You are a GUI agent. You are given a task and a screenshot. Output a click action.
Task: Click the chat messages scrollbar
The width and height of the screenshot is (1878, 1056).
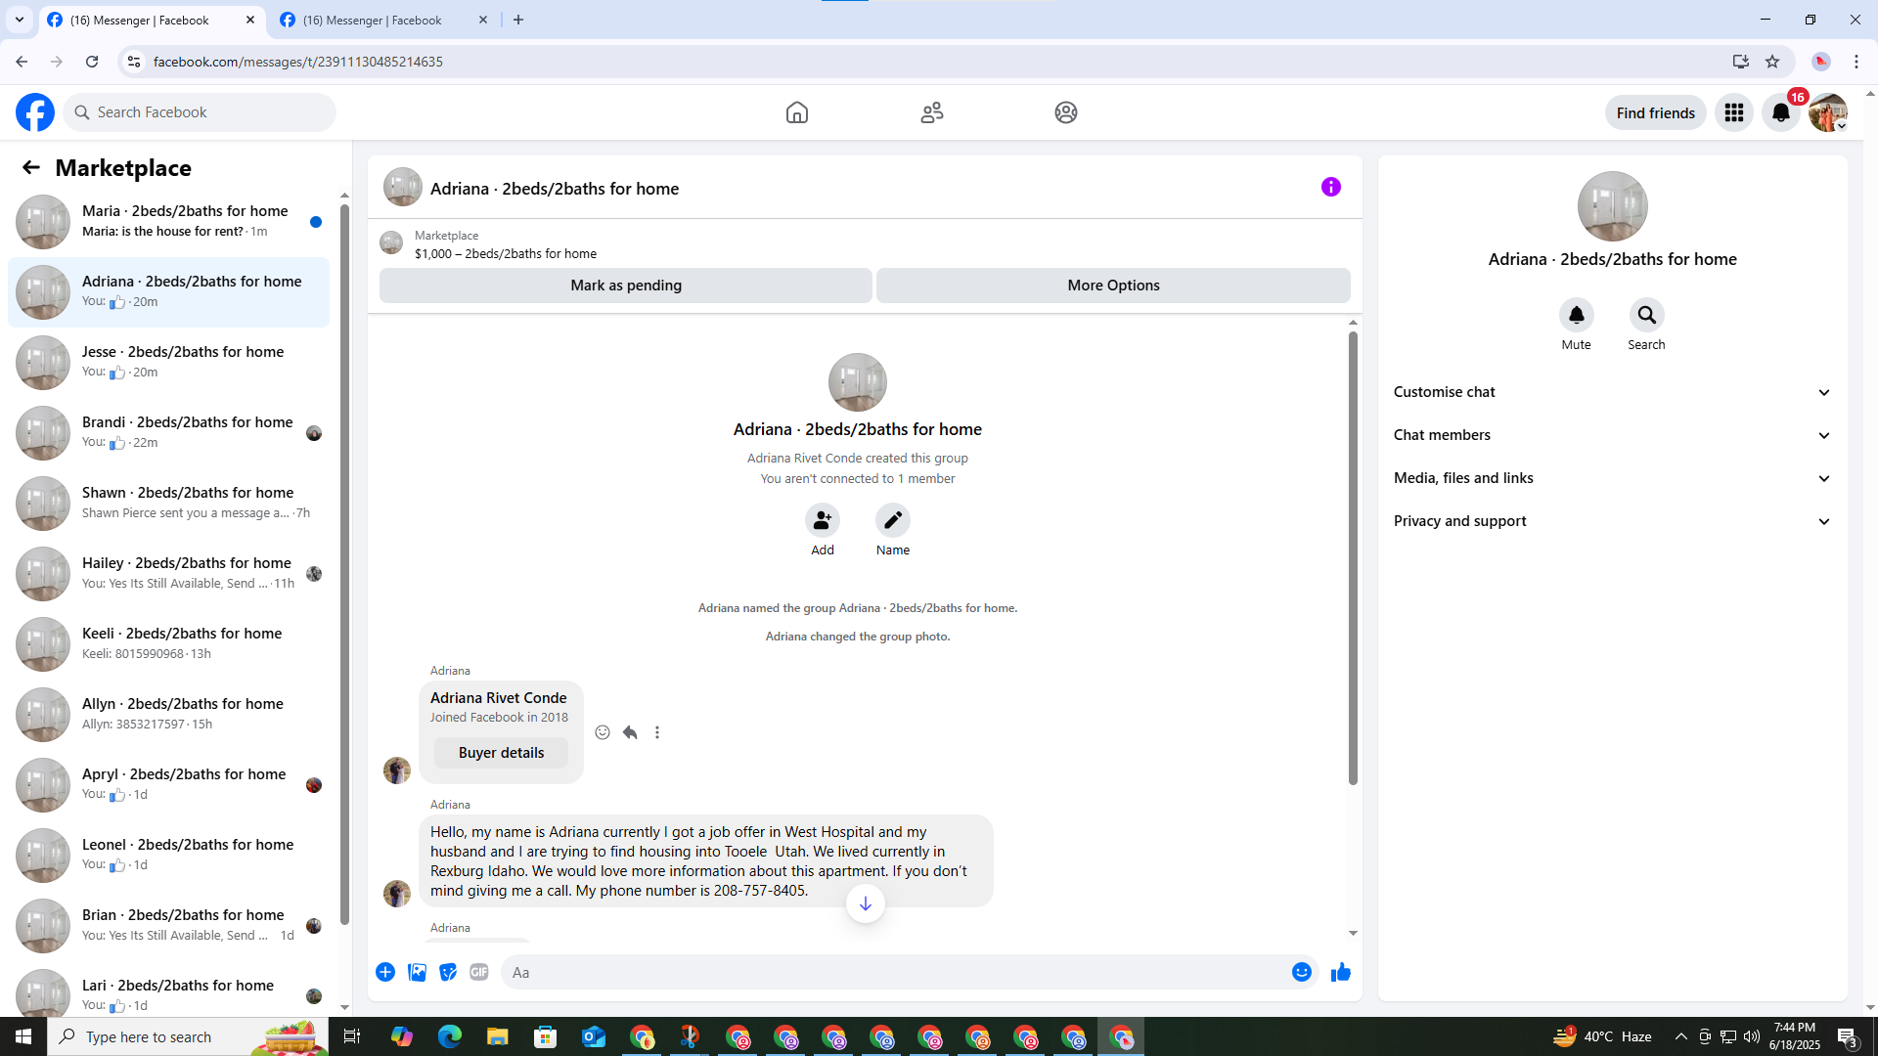coord(1353,557)
